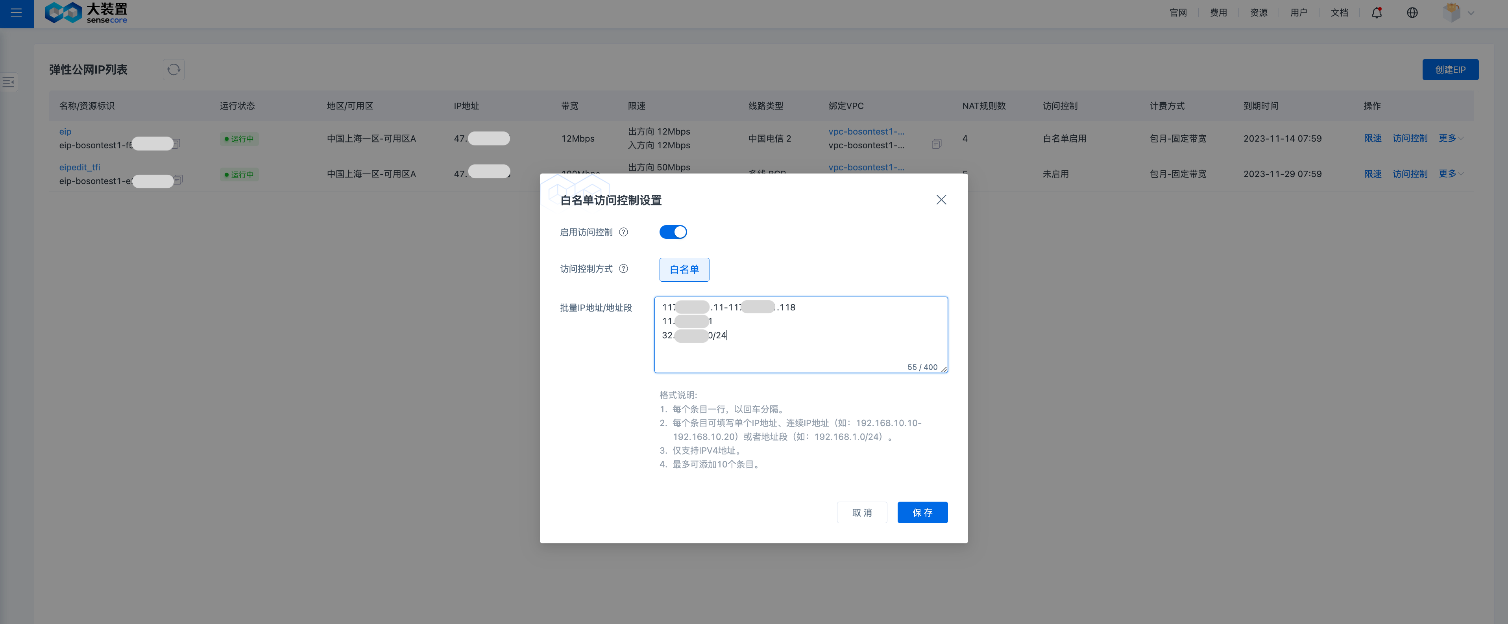
Task: Open the hamburger menu at top left
Action: coord(17,13)
